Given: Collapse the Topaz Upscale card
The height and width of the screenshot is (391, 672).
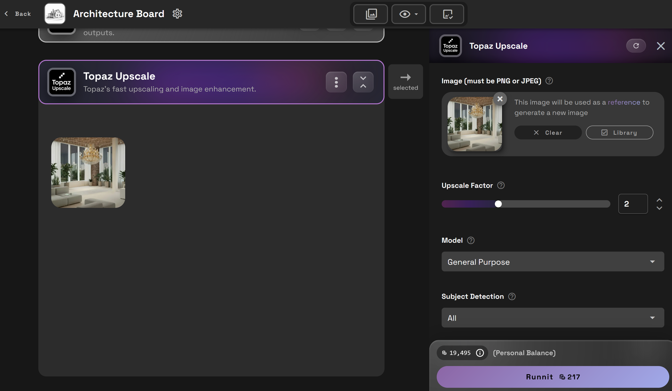Looking at the screenshot, I should pos(363,82).
